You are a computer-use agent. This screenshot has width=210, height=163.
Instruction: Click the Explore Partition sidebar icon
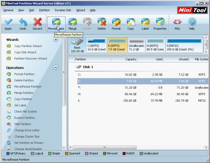pyautogui.click(x=9, y=118)
